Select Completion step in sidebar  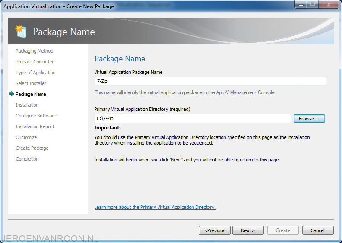(27, 159)
